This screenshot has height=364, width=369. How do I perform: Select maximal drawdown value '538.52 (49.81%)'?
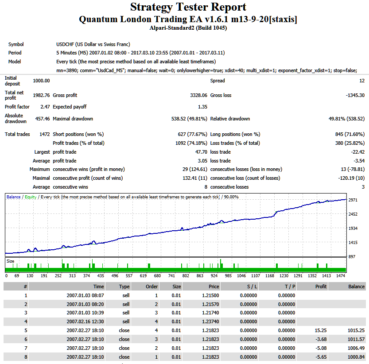pos(189,119)
